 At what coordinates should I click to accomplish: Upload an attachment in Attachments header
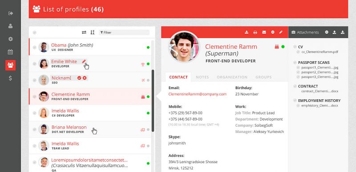pos(334,32)
